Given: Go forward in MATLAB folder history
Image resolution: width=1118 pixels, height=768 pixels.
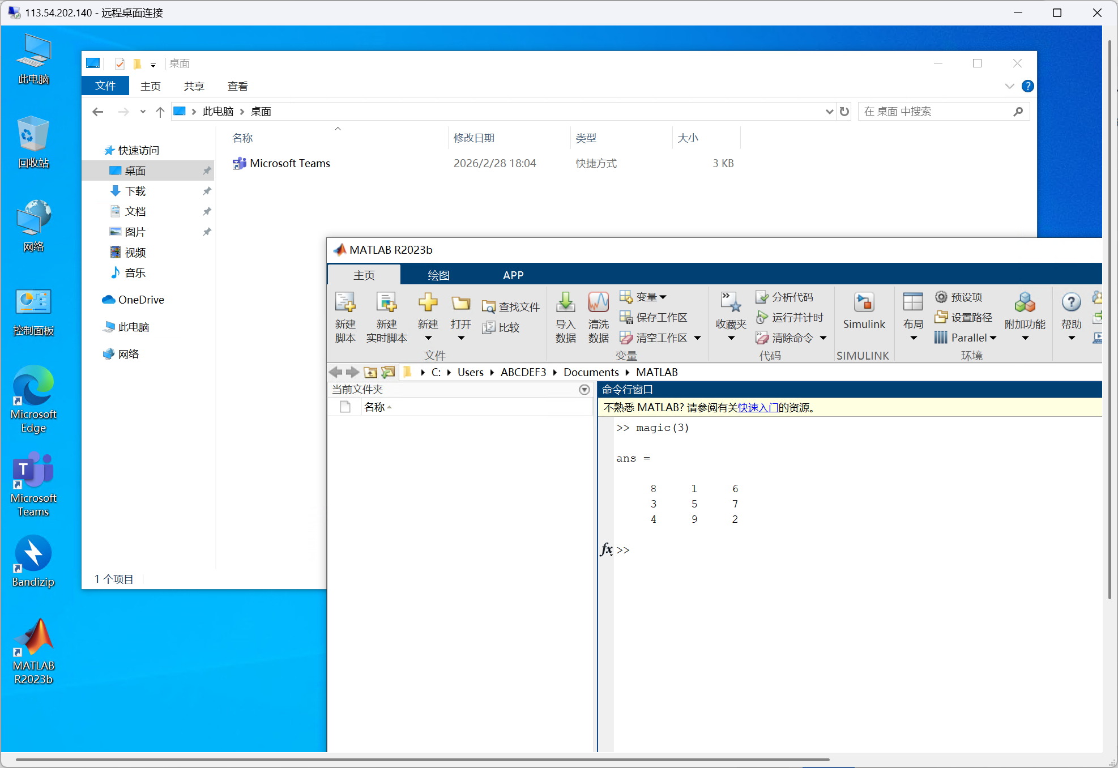Looking at the screenshot, I should click(352, 372).
